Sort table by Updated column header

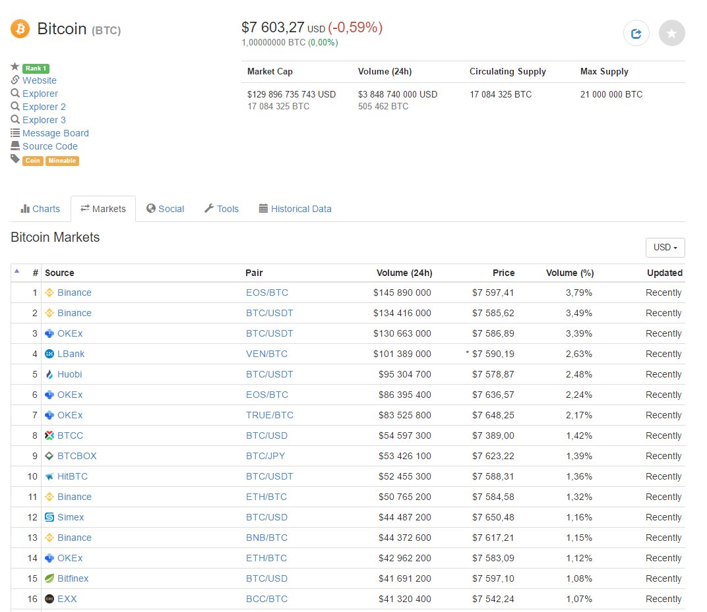click(x=665, y=273)
